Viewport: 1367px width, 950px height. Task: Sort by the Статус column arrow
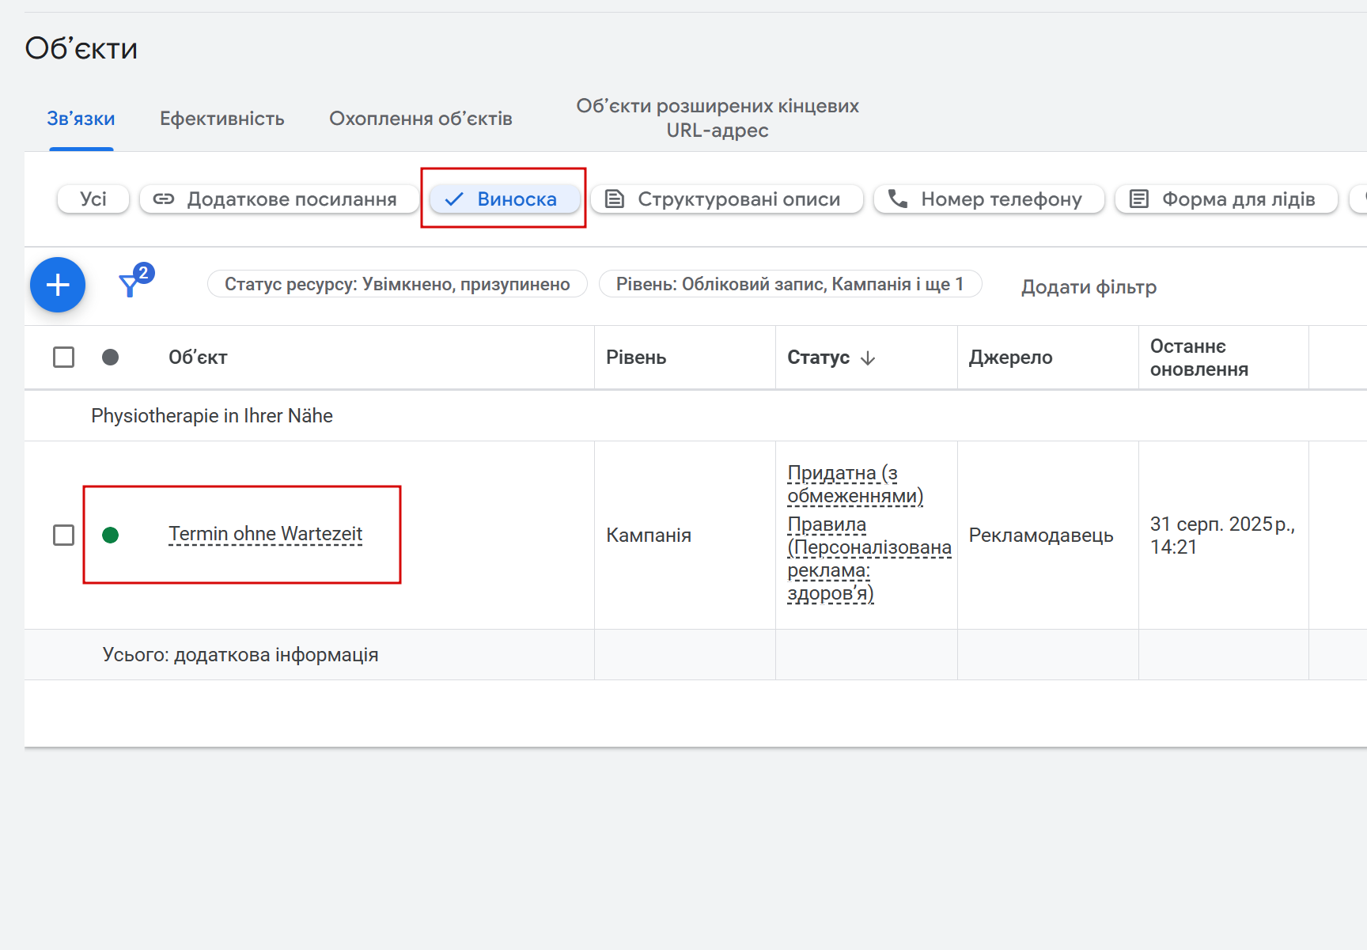pos(868,358)
